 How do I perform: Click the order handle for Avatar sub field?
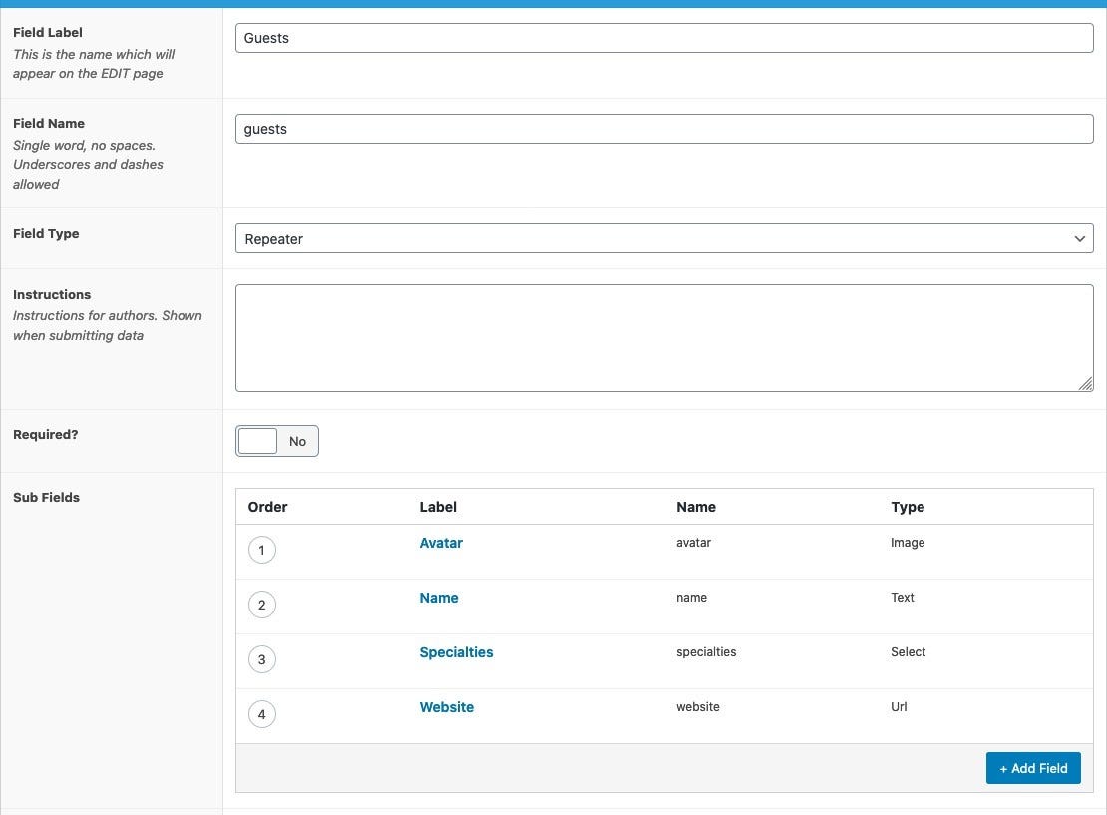point(262,550)
